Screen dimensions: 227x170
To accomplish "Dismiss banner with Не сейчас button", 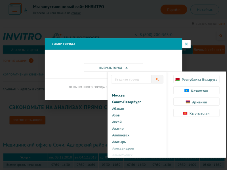I will [205, 10].
